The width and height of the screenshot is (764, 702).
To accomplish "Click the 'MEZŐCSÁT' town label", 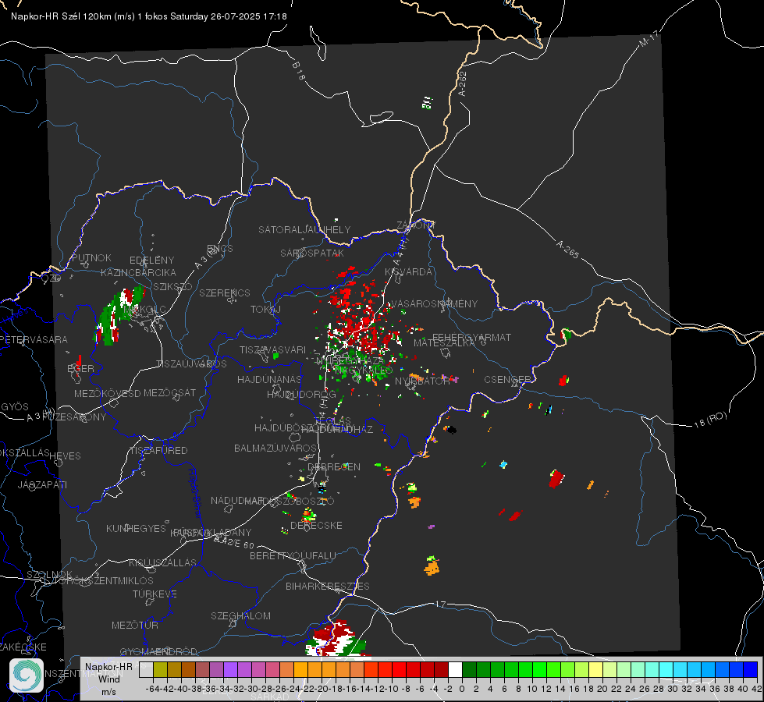I will coord(169,392).
